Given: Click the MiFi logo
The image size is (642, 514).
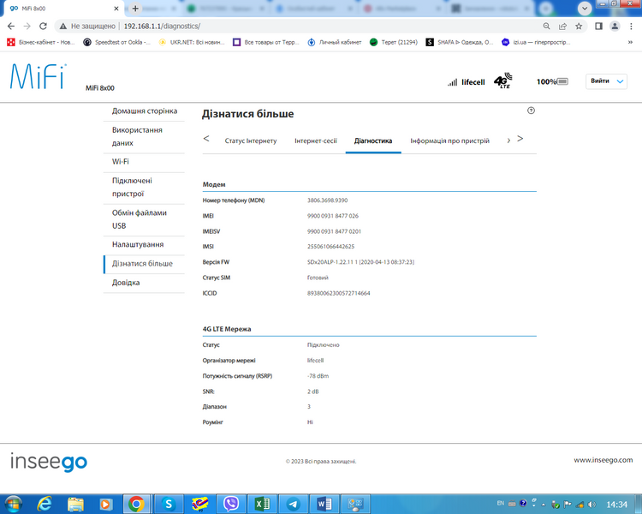Looking at the screenshot, I should (x=38, y=76).
